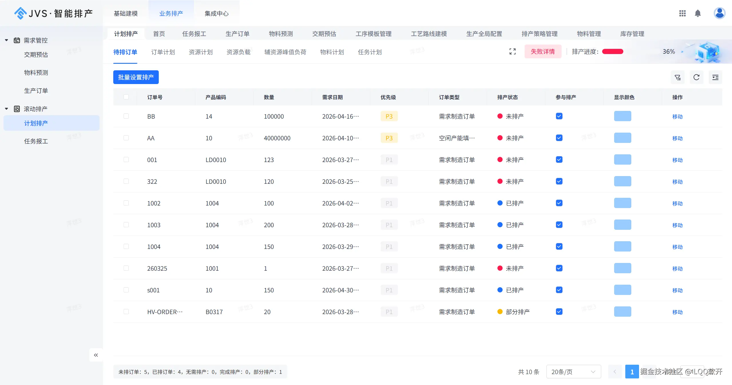Open the user avatar menu
This screenshot has height=385, width=732.
tap(719, 13)
